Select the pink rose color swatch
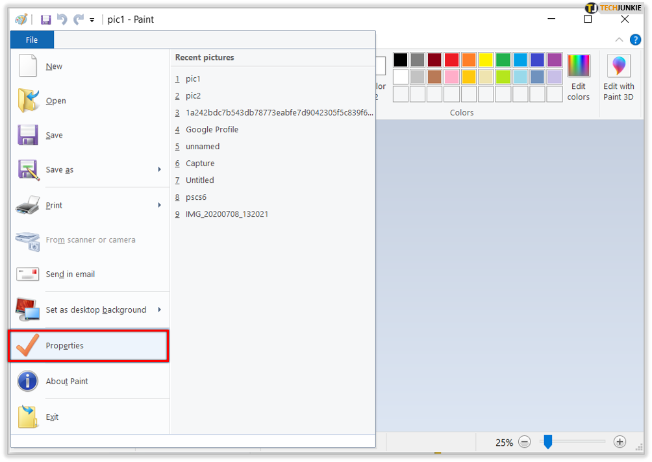The width and height of the screenshot is (652, 462). (x=451, y=77)
